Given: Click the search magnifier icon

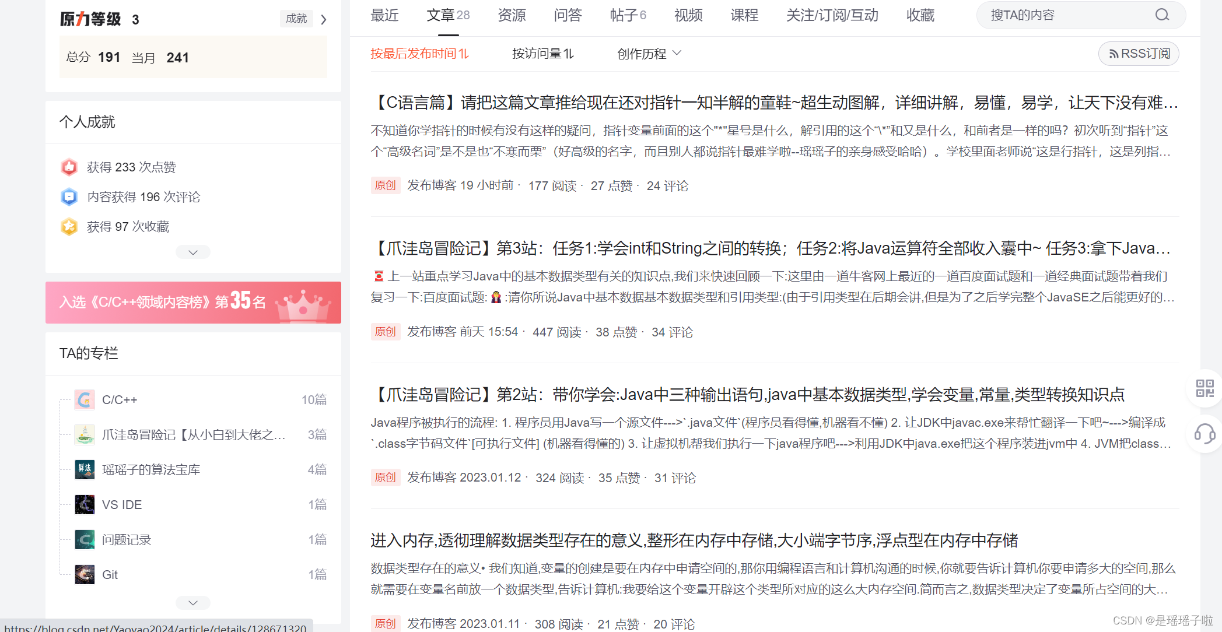Looking at the screenshot, I should [1162, 15].
